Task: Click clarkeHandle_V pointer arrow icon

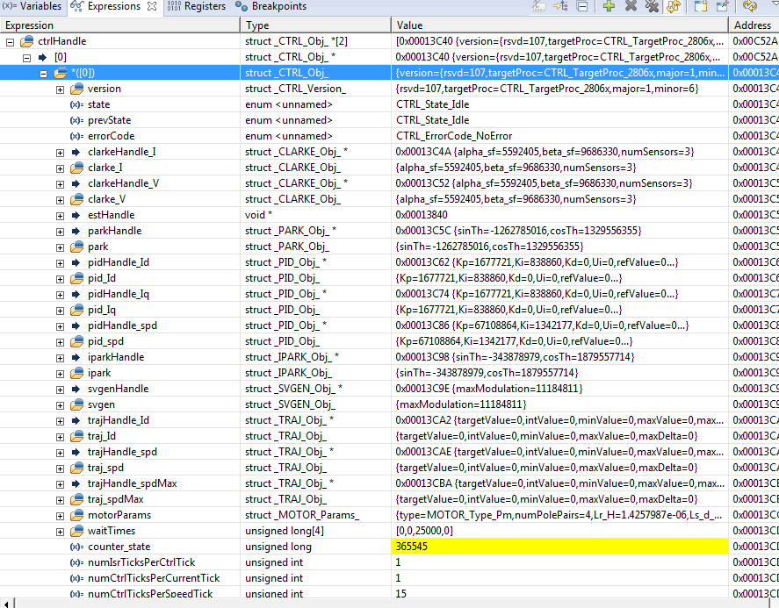Action: (x=76, y=183)
